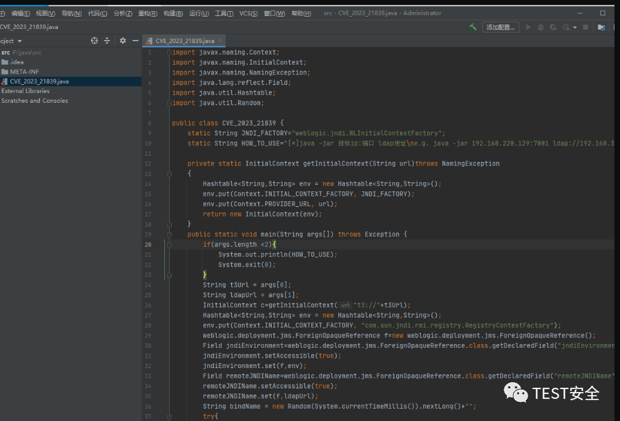Image resolution: width=620 pixels, height=421 pixels.
Task: Click 'System.out.println(HOW_TO_USE);' line
Action: click(278, 254)
